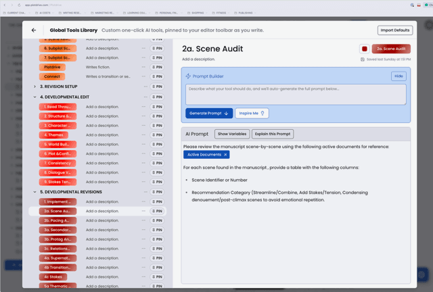Select the 2b. Pacing tool item
The image size is (433, 292).
tap(57, 220)
